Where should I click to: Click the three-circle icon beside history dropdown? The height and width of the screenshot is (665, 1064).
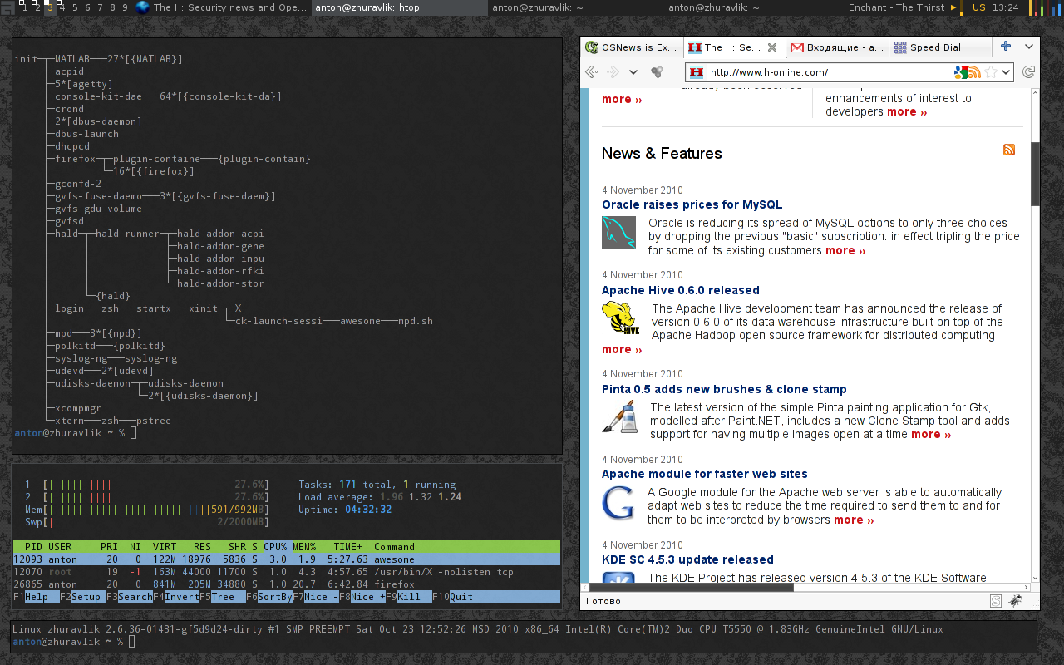[x=657, y=72]
